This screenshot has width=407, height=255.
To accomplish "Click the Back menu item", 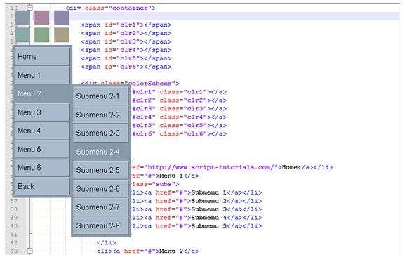I will [x=42, y=186].
